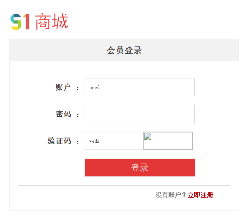Click the 没有账户？ prompt text
The width and height of the screenshot is (241, 216).
(x=171, y=195)
